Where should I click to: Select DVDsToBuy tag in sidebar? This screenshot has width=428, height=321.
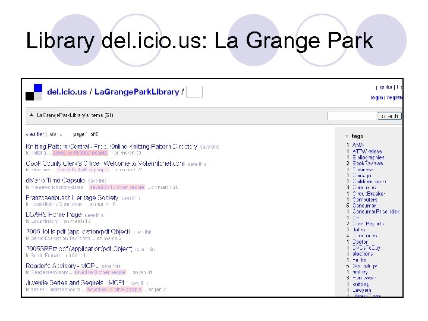366,248
